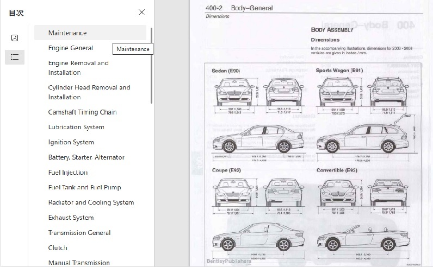433x267 pixels.
Task: Click the Body Assembly heading
Action: (332, 30)
